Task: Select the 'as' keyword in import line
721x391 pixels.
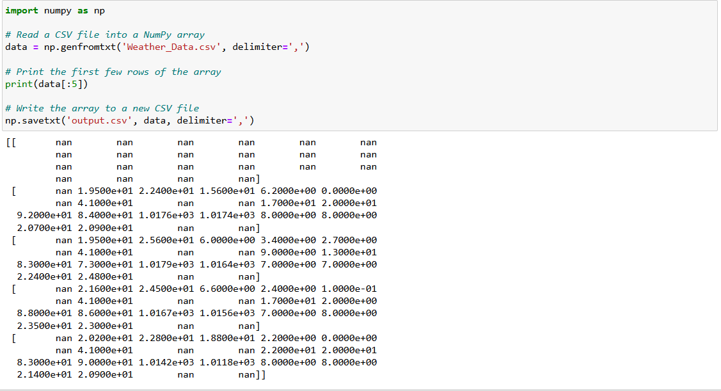Action: click(x=84, y=10)
